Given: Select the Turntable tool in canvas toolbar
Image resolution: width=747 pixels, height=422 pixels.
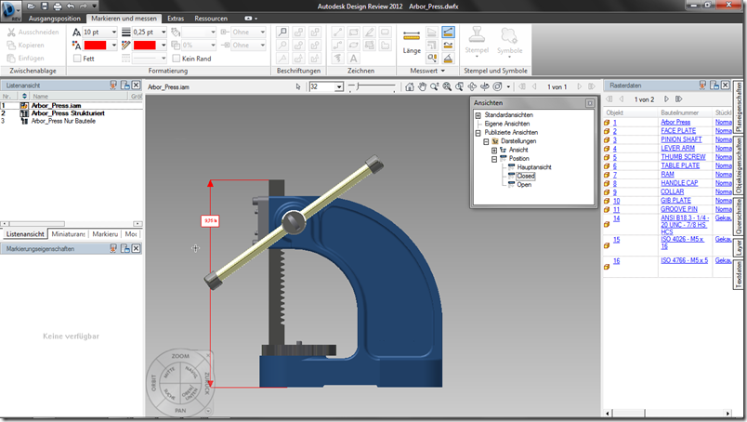Looking at the screenshot, I should [x=484, y=86].
